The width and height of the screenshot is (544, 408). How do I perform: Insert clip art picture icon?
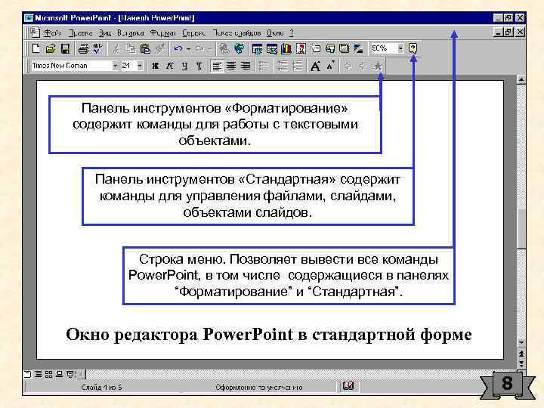(x=301, y=48)
